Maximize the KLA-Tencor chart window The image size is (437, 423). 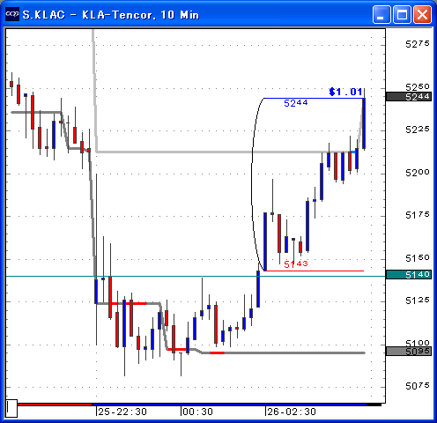[x=402, y=14]
